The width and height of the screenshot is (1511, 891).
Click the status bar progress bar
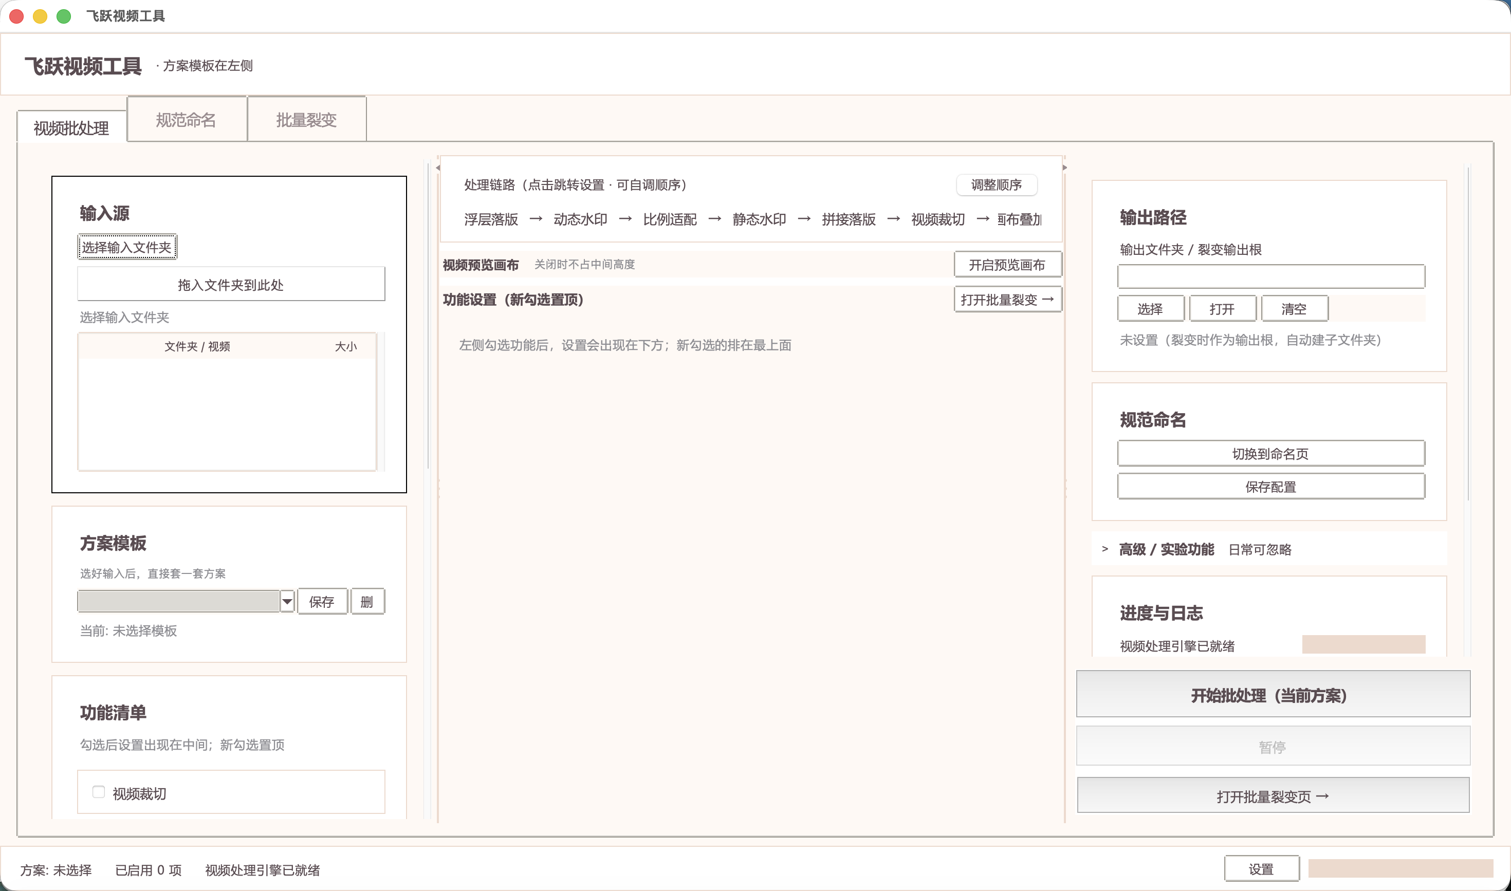click(x=1401, y=868)
